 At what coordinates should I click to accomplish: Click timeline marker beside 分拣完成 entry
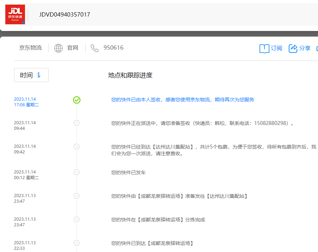[76, 219]
